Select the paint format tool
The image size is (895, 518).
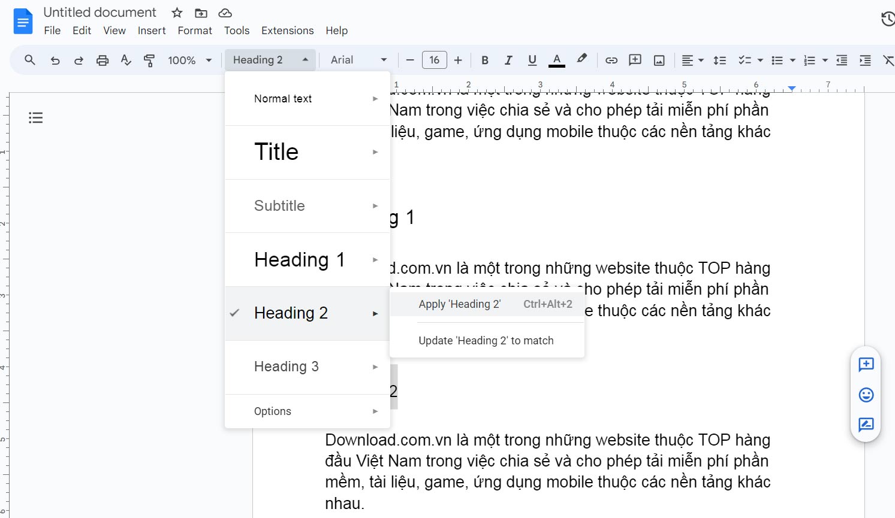[x=149, y=60]
